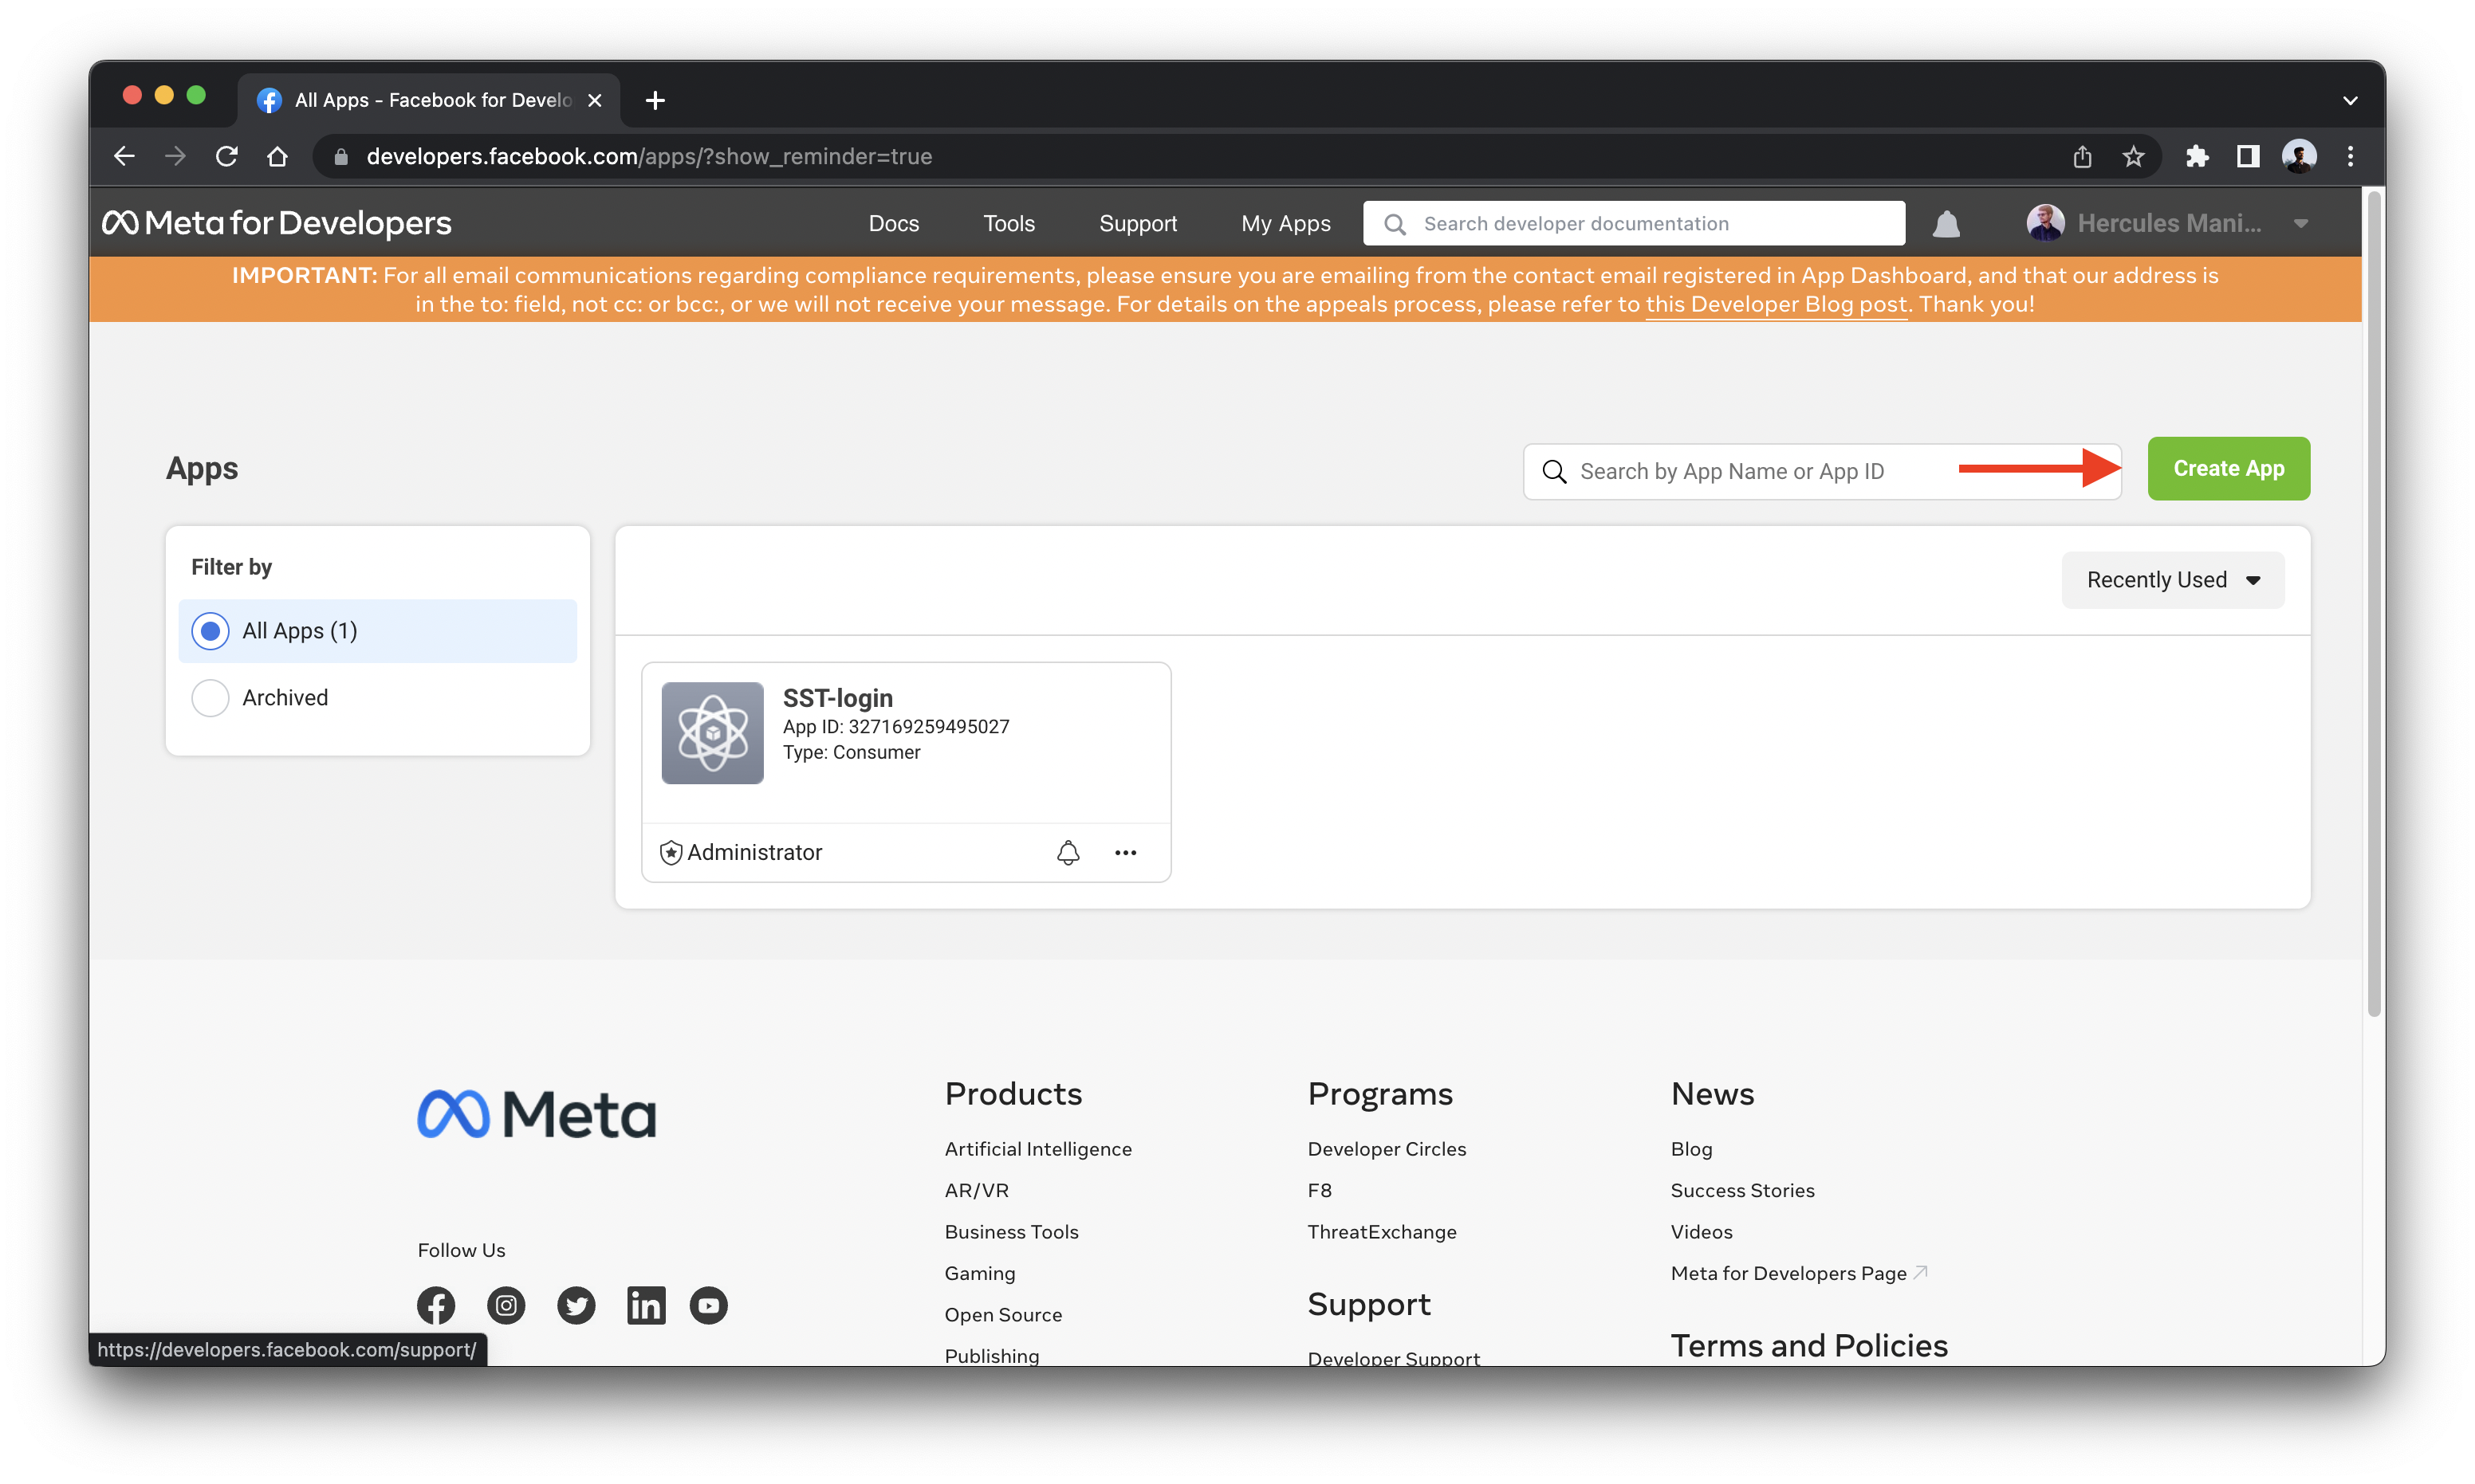Open the Business Tools footer link
The image size is (2475, 1484).
click(x=1011, y=1231)
